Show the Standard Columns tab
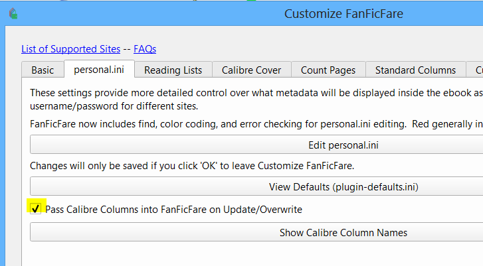The width and height of the screenshot is (483, 266). point(415,70)
